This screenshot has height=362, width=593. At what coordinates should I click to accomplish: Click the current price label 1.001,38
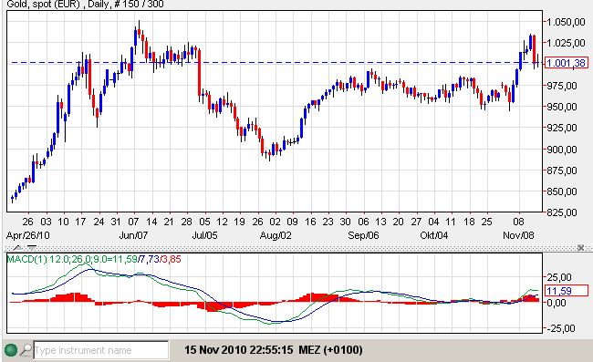[567, 63]
